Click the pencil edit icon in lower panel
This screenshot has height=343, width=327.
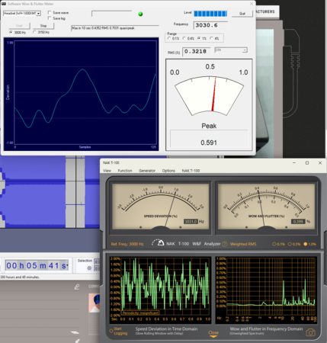click(x=76, y=287)
